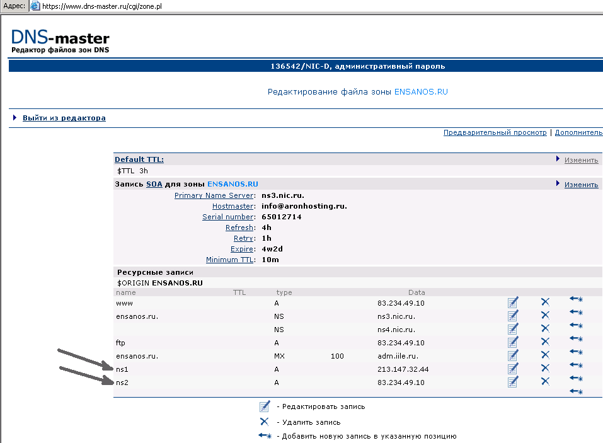Delete the ns2 A record
This screenshot has height=443, width=603.
[545, 381]
